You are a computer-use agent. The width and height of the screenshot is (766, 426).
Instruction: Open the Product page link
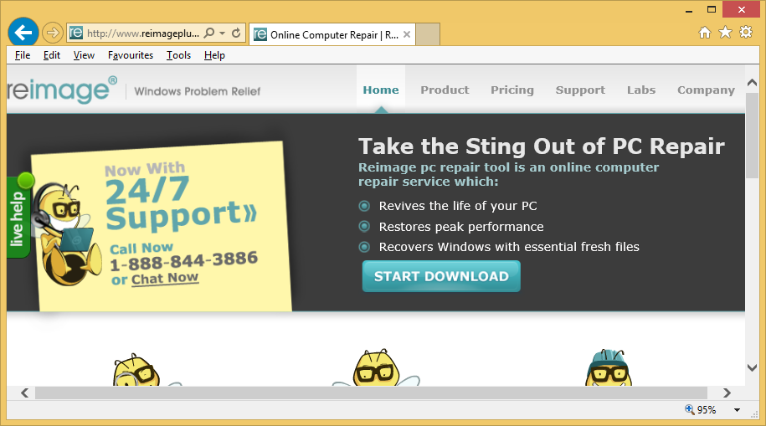pyautogui.click(x=445, y=90)
